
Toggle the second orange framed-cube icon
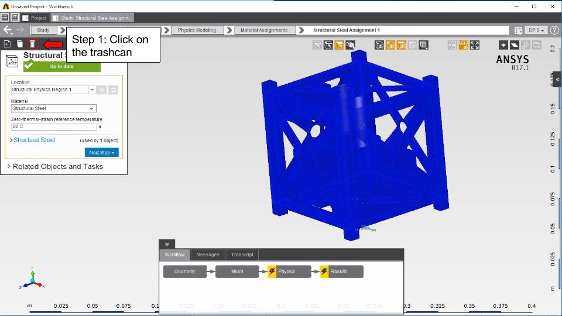(x=402, y=45)
